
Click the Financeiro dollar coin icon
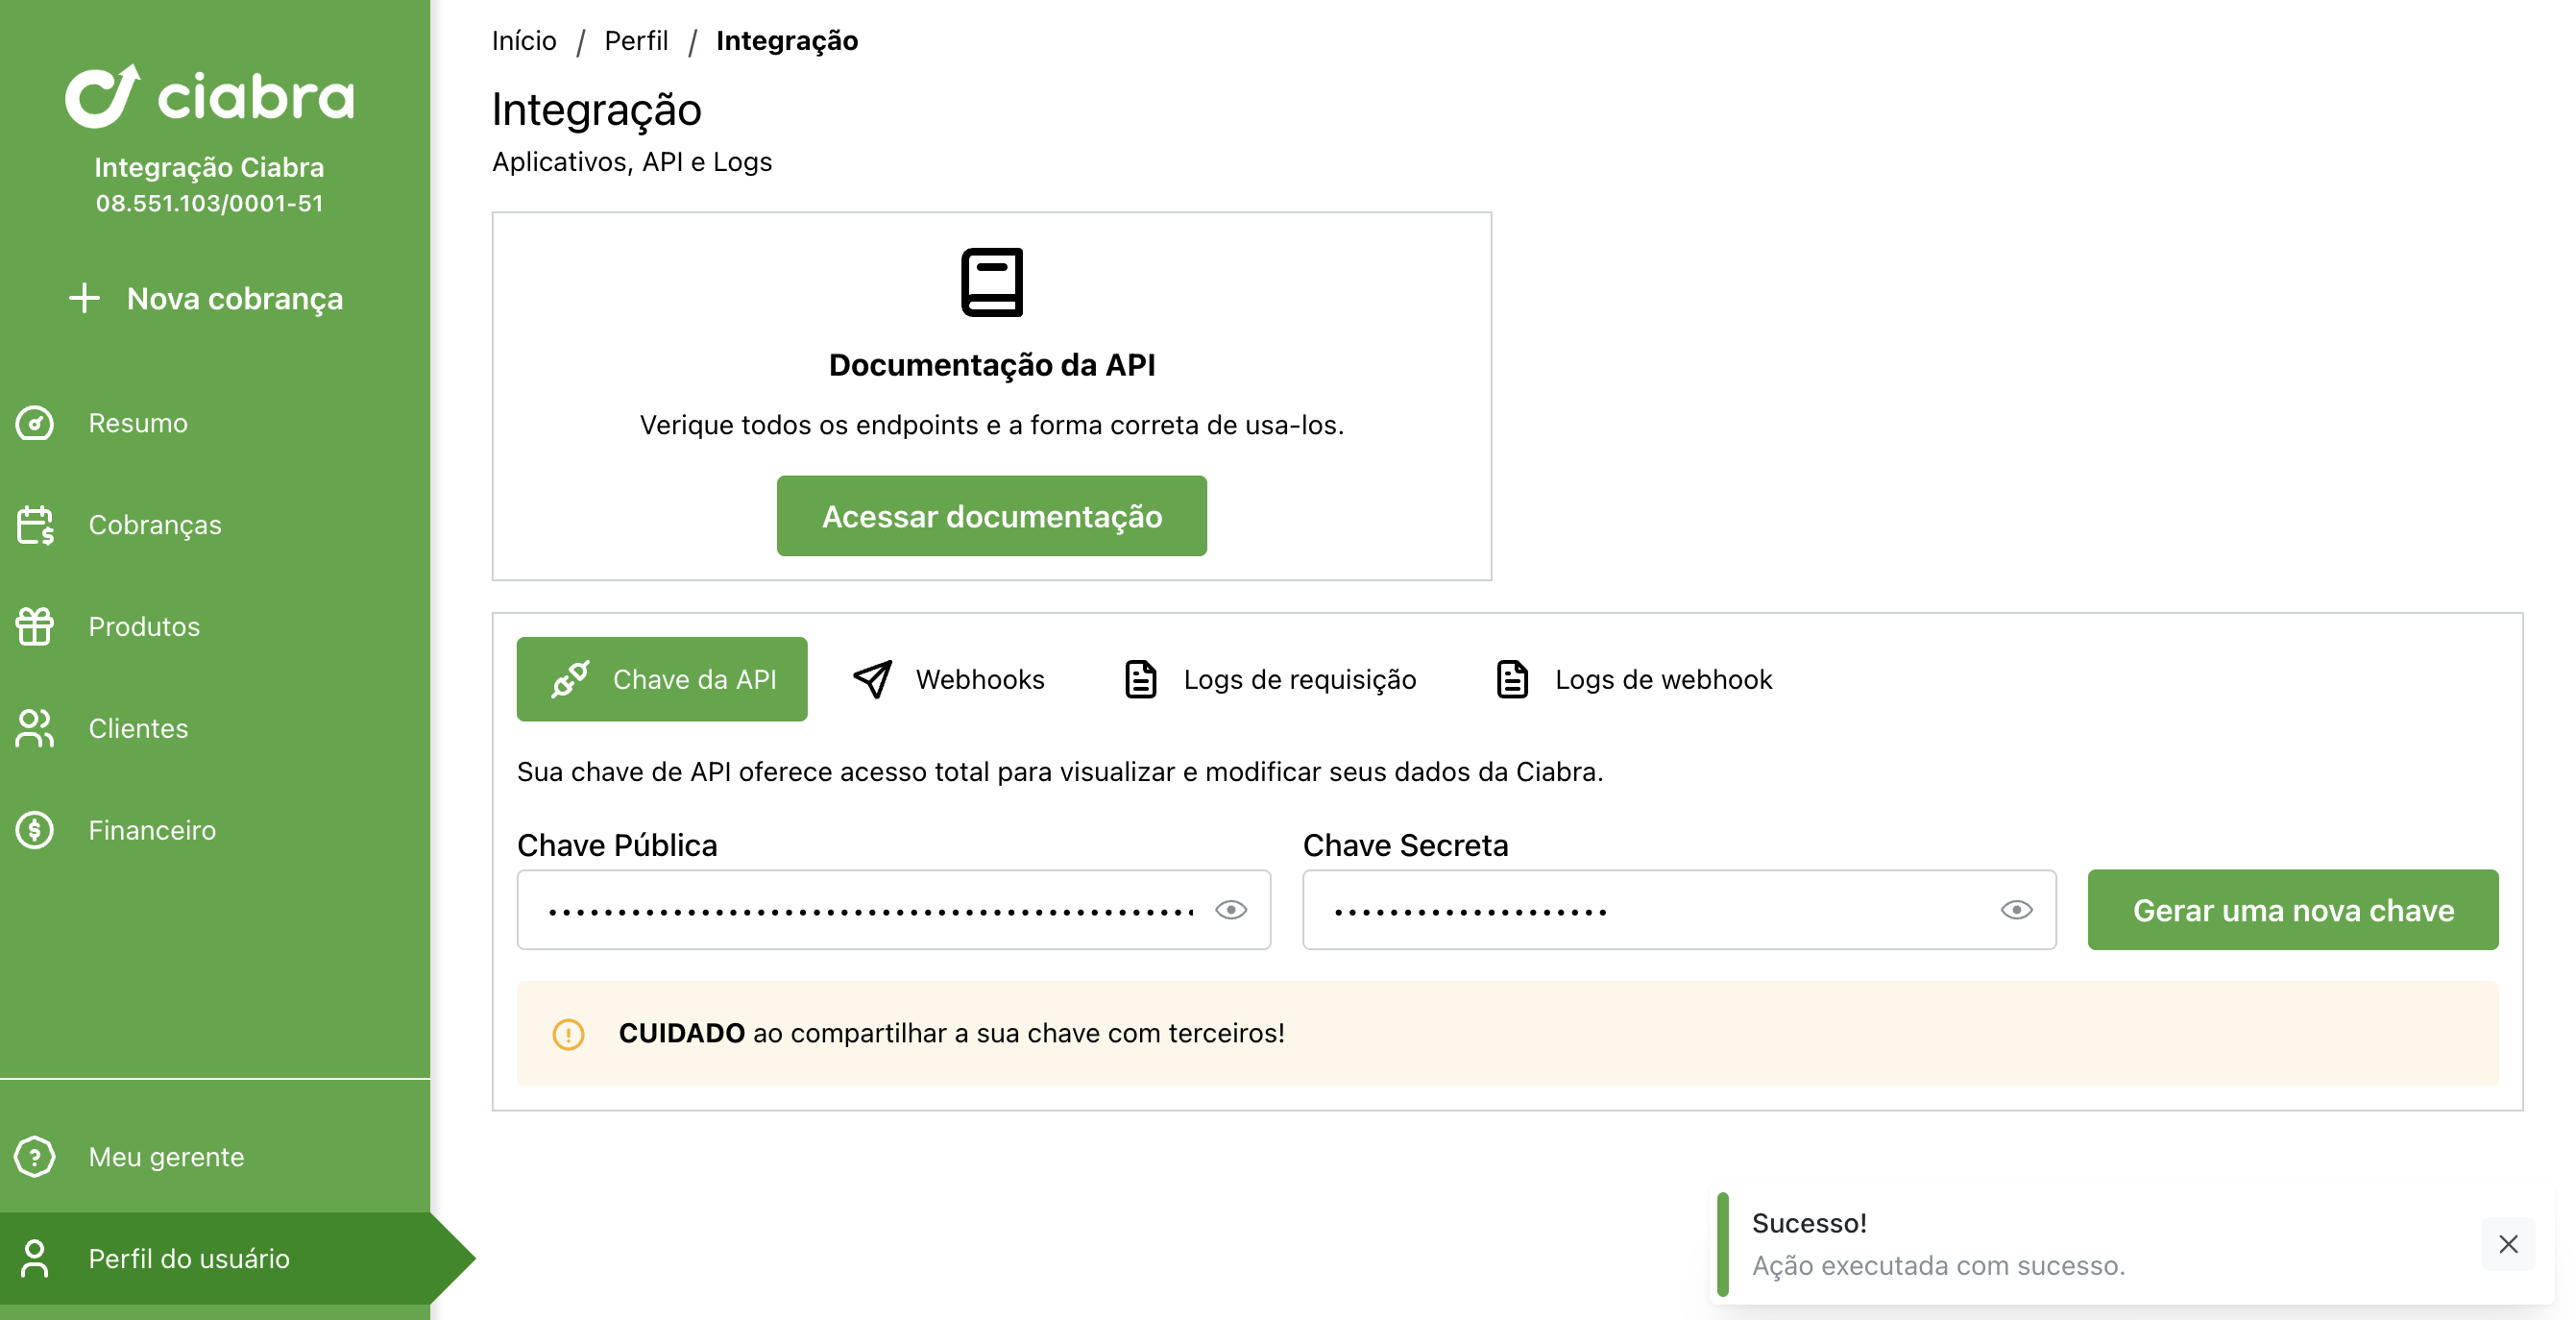(35, 830)
